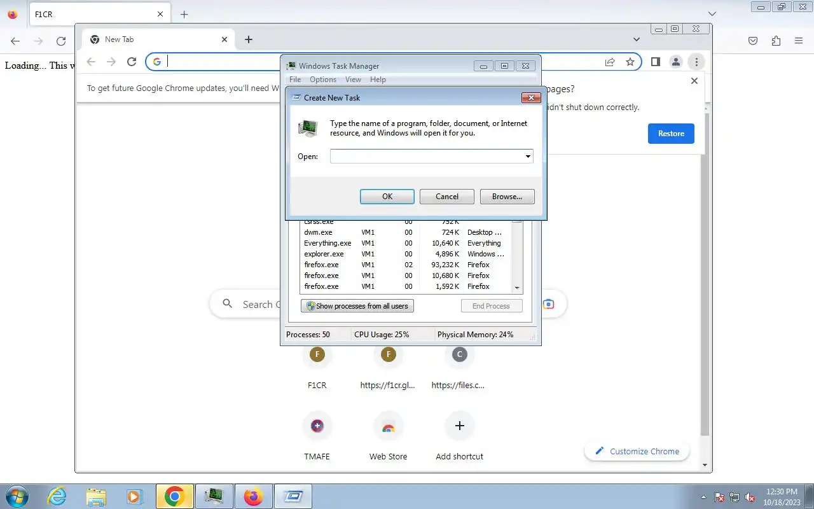Click the process list scroll-down arrow
Image resolution: width=814 pixels, height=509 pixels.
517,288
